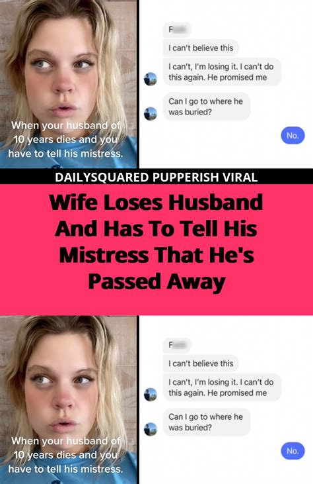Click the sender avatar beside upper "He promised me" message
Viewport: 313px width, 484px height.
(151, 79)
